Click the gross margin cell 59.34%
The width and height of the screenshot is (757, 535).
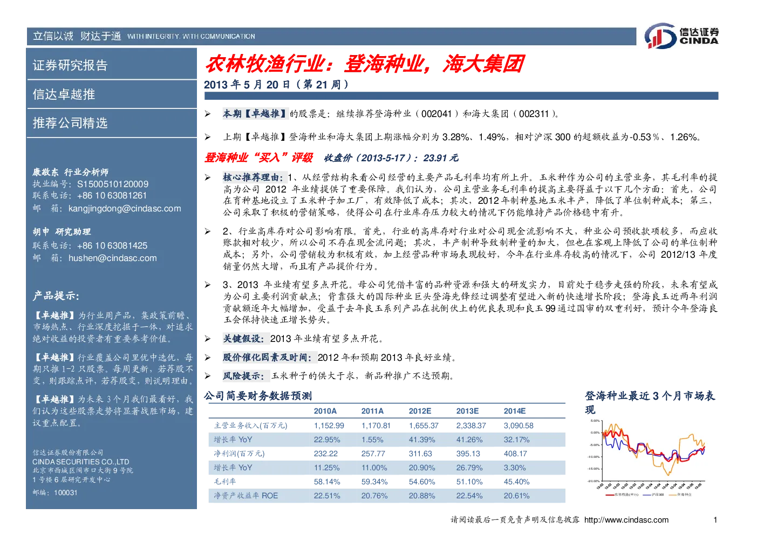374,482
